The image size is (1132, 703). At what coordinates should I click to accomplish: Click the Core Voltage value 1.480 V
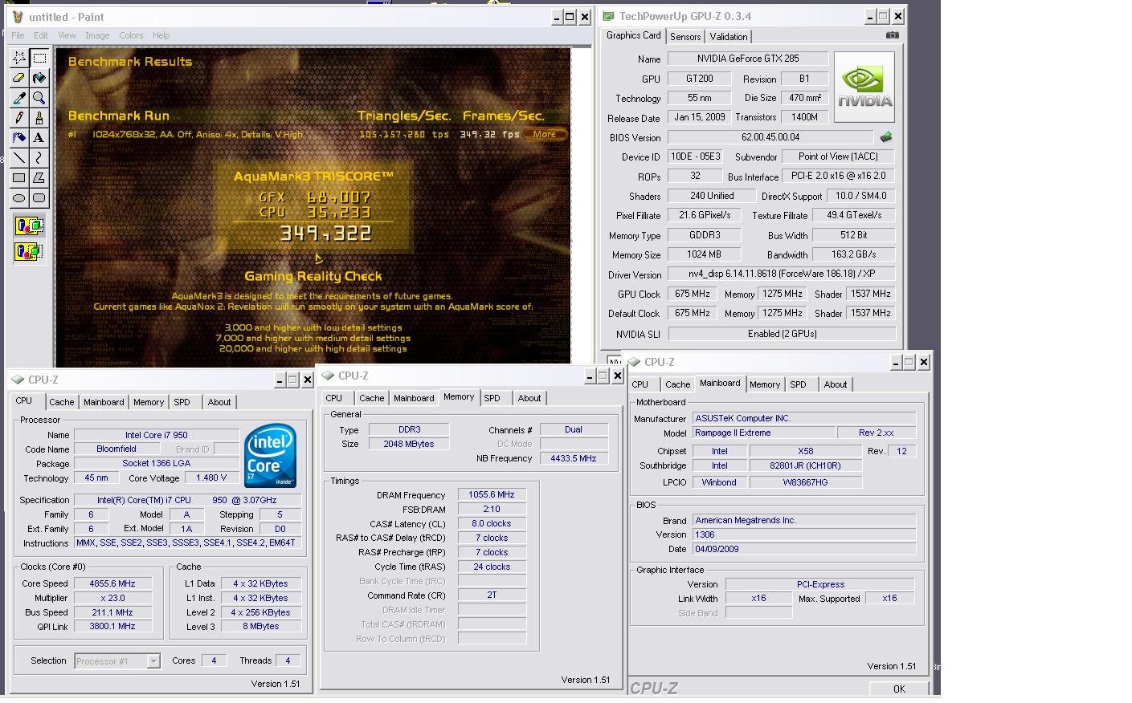point(211,477)
